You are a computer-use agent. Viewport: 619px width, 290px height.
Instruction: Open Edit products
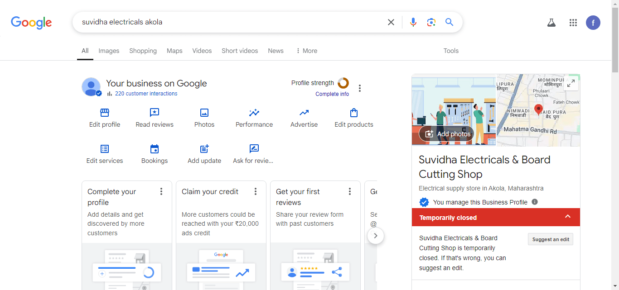point(354,118)
